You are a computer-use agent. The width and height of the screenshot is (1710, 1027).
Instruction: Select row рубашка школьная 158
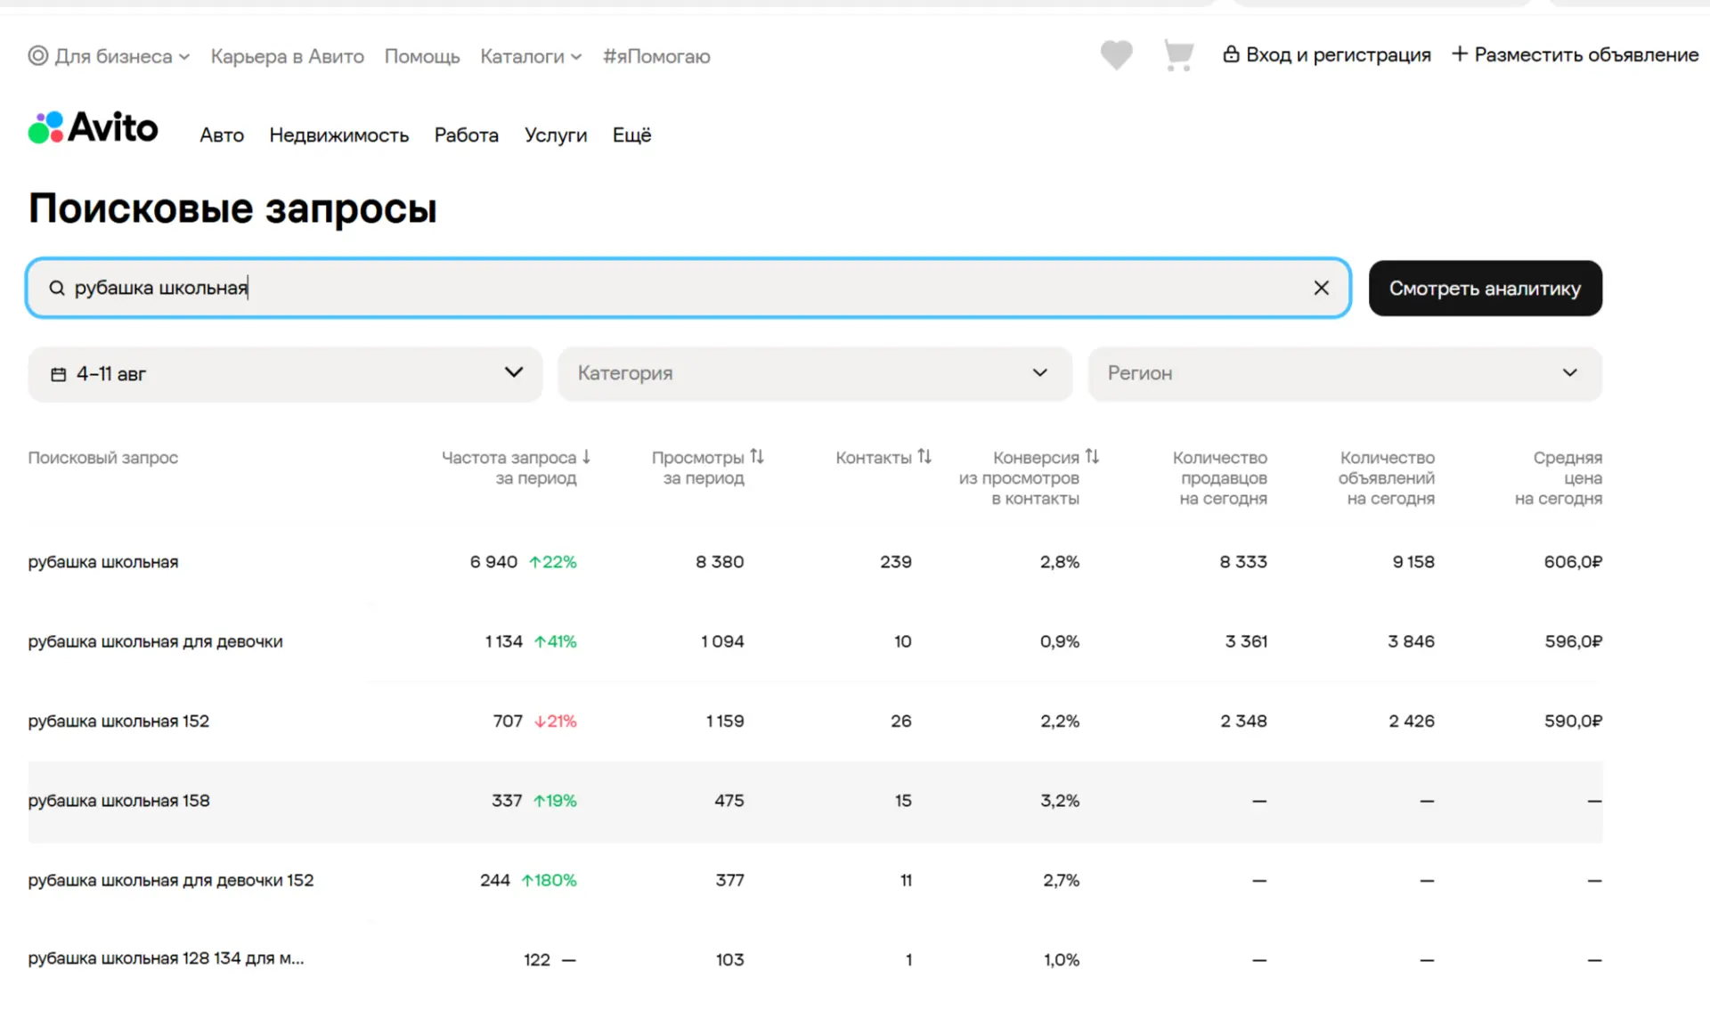click(x=815, y=801)
